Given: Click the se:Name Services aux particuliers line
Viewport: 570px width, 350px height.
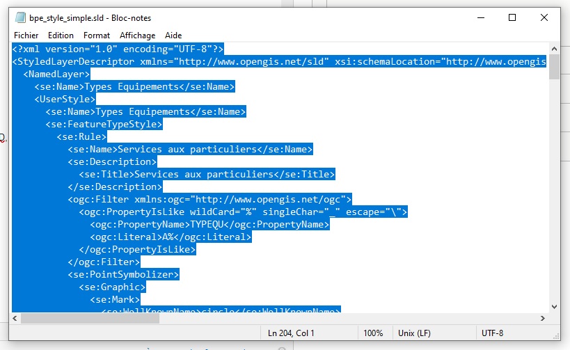Looking at the screenshot, I should click(190, 150).
